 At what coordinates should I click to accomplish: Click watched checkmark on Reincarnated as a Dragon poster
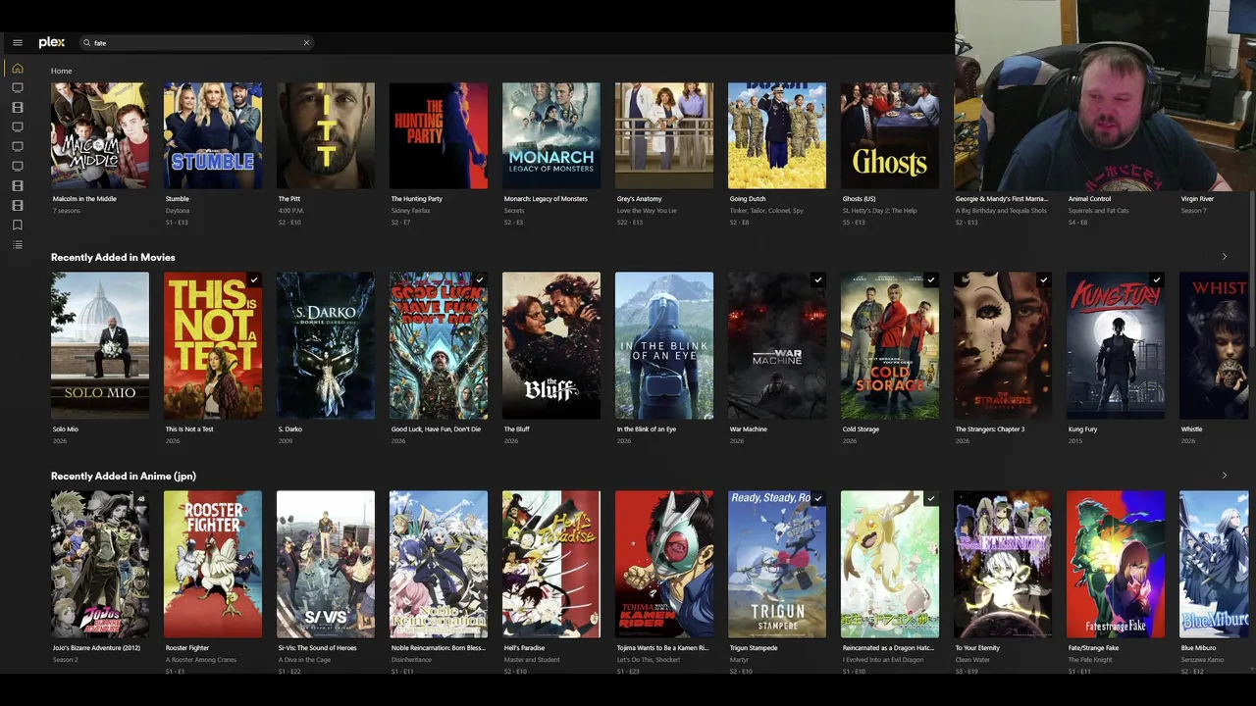[931, 498]
